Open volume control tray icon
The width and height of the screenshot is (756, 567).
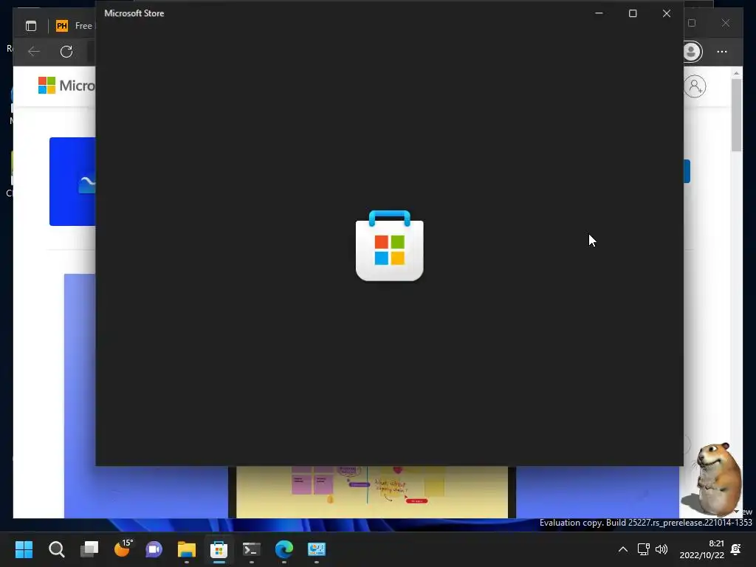pos(661,549)
